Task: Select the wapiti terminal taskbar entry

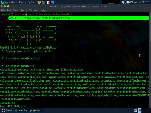Action: point(29,111)
